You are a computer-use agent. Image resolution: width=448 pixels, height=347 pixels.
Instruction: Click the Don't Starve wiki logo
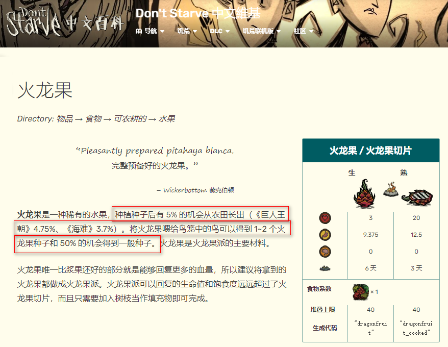[66, 22]
